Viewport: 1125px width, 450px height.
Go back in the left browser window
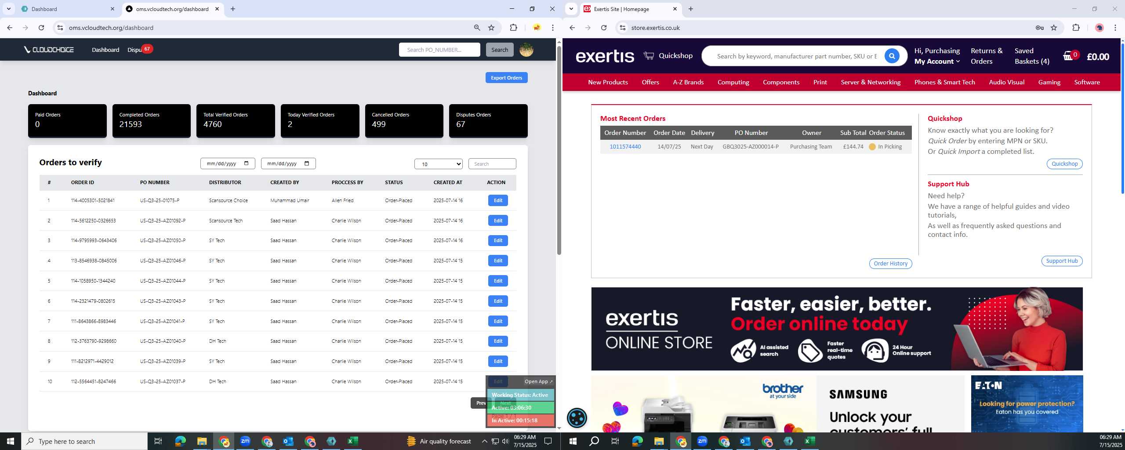coord(10,28)
